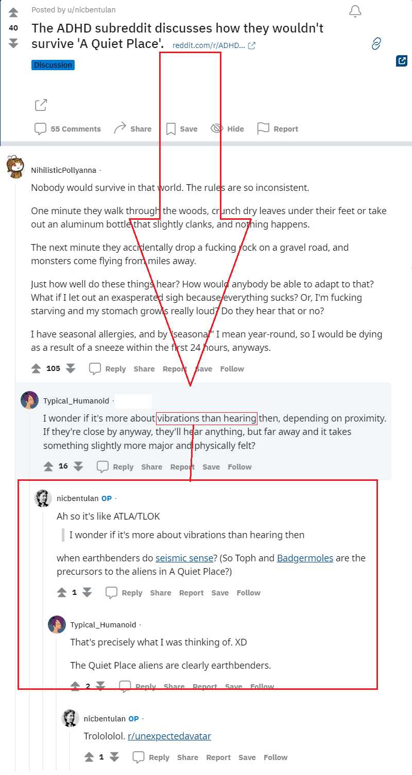
Task: Visit the r/unexpectedavatar subreddit link
Action: tap(169, 736)
